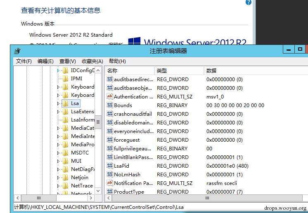Screen dimensions: 308x213
Task: Click the registry path in status bar
Action: pyautogui.click(x=99, y=207)
